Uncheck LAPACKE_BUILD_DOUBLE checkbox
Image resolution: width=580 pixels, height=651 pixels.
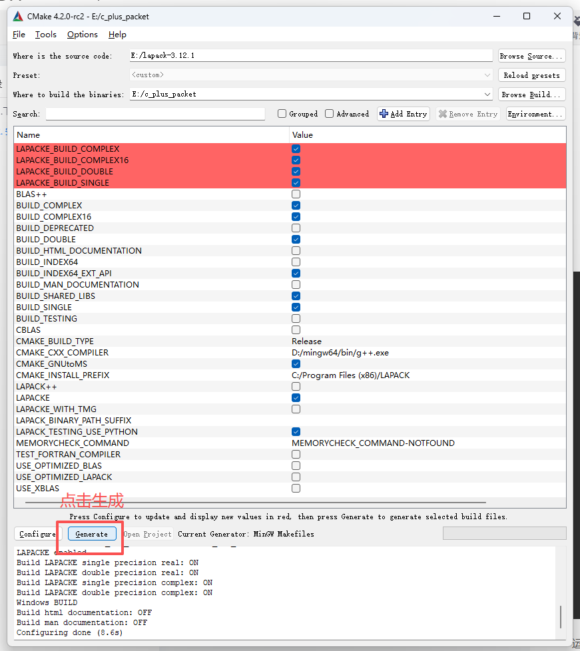296,172
